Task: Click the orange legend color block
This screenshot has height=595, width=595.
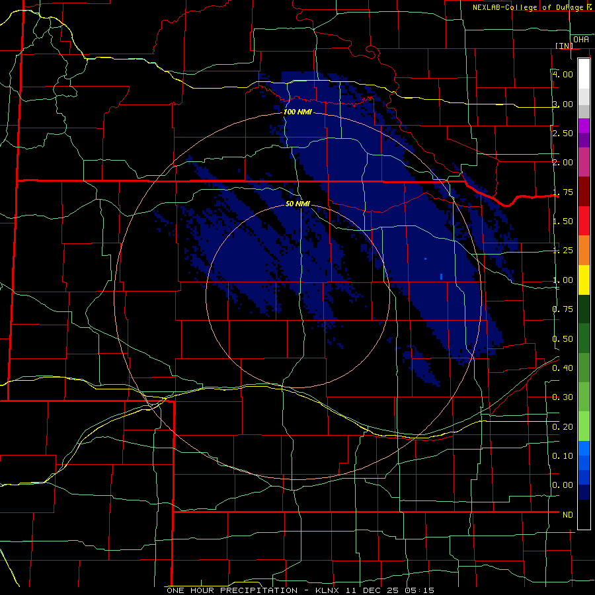Action: point(584,251)
